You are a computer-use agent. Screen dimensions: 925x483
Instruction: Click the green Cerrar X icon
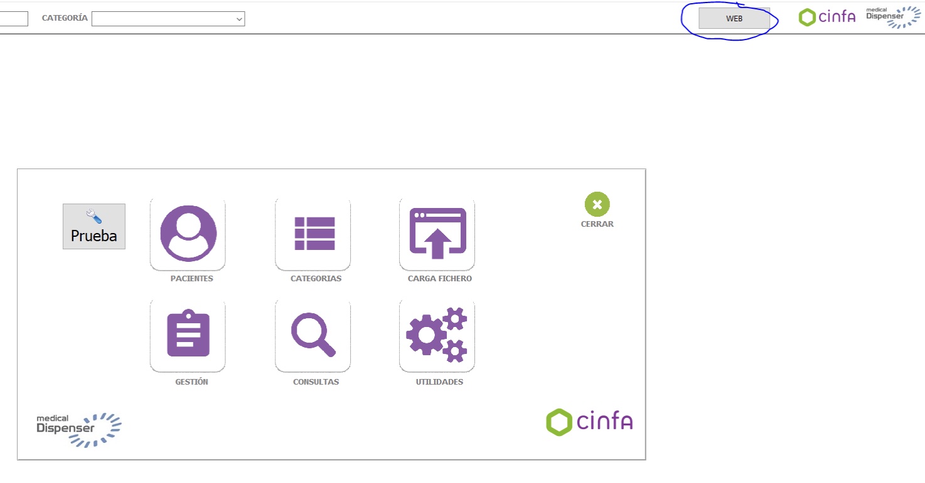coord(597,204)
